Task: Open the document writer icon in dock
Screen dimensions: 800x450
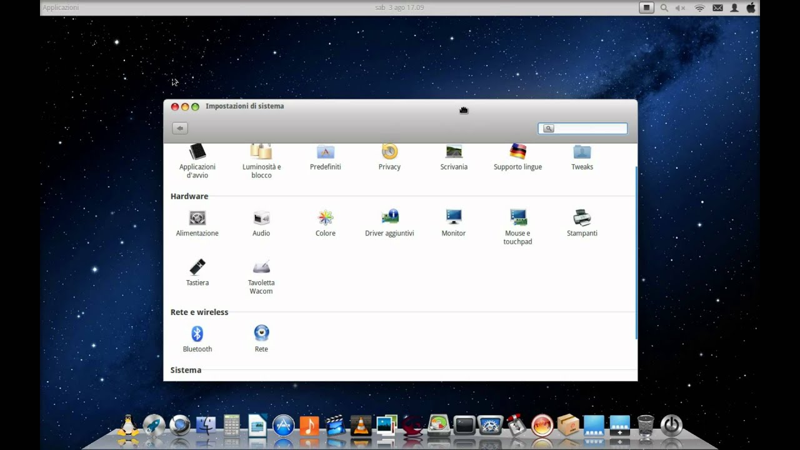Action: pos(257,425)
